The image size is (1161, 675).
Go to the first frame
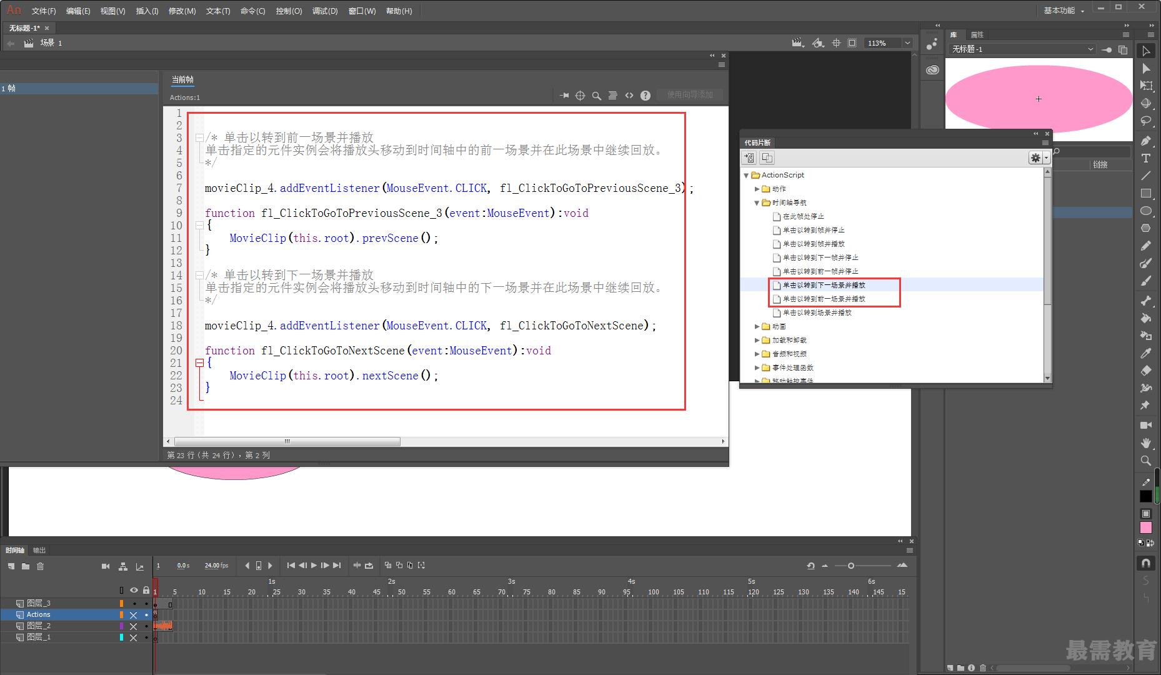pyautogui.click(x=291, y=565)
